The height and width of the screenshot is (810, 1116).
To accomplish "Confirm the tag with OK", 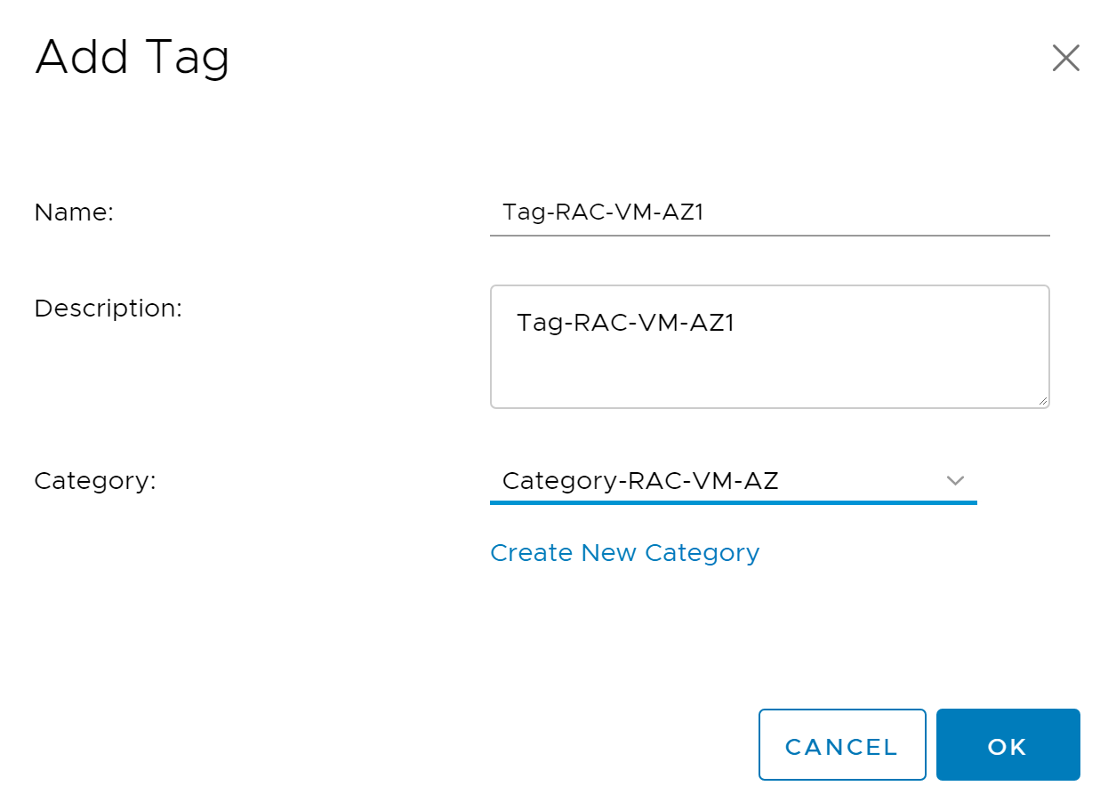I will pyautogui.click(x=1008, y=745).
